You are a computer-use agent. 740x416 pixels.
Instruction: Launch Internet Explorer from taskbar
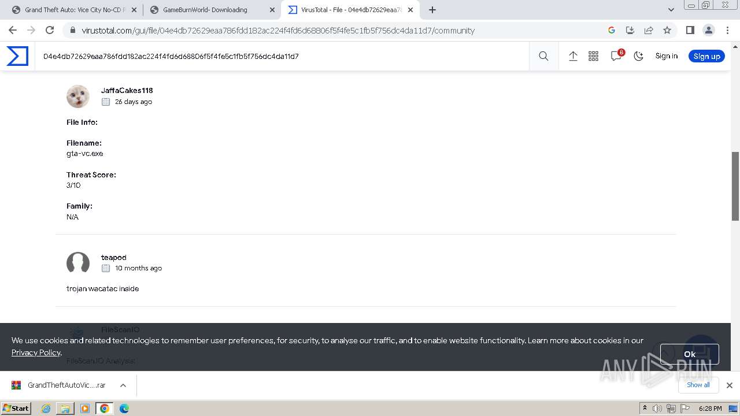[x=46, y=408]
